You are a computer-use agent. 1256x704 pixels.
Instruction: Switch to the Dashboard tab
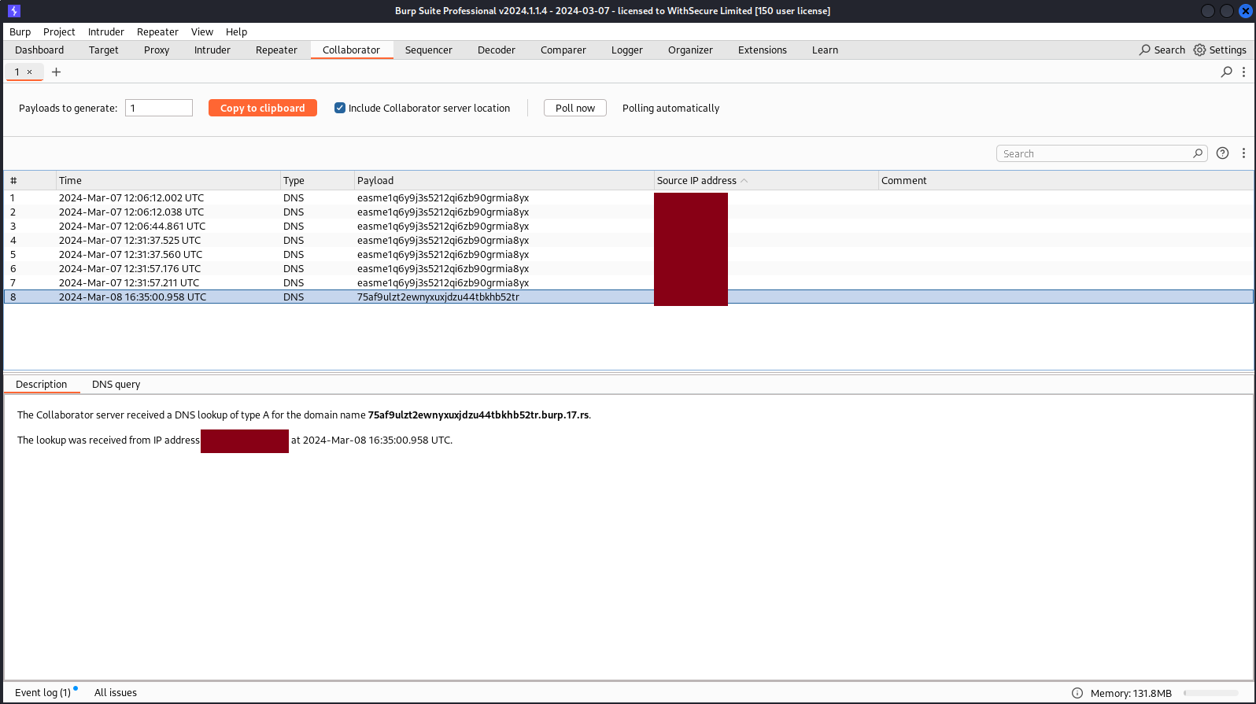(x=39, y=50)
